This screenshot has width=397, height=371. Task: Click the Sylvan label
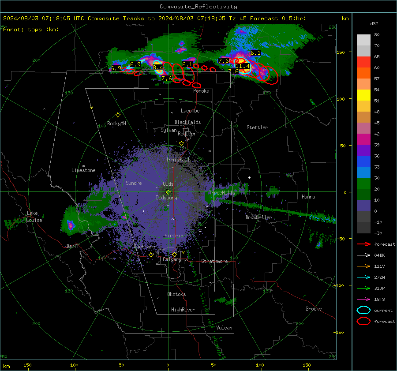[169, 130]
